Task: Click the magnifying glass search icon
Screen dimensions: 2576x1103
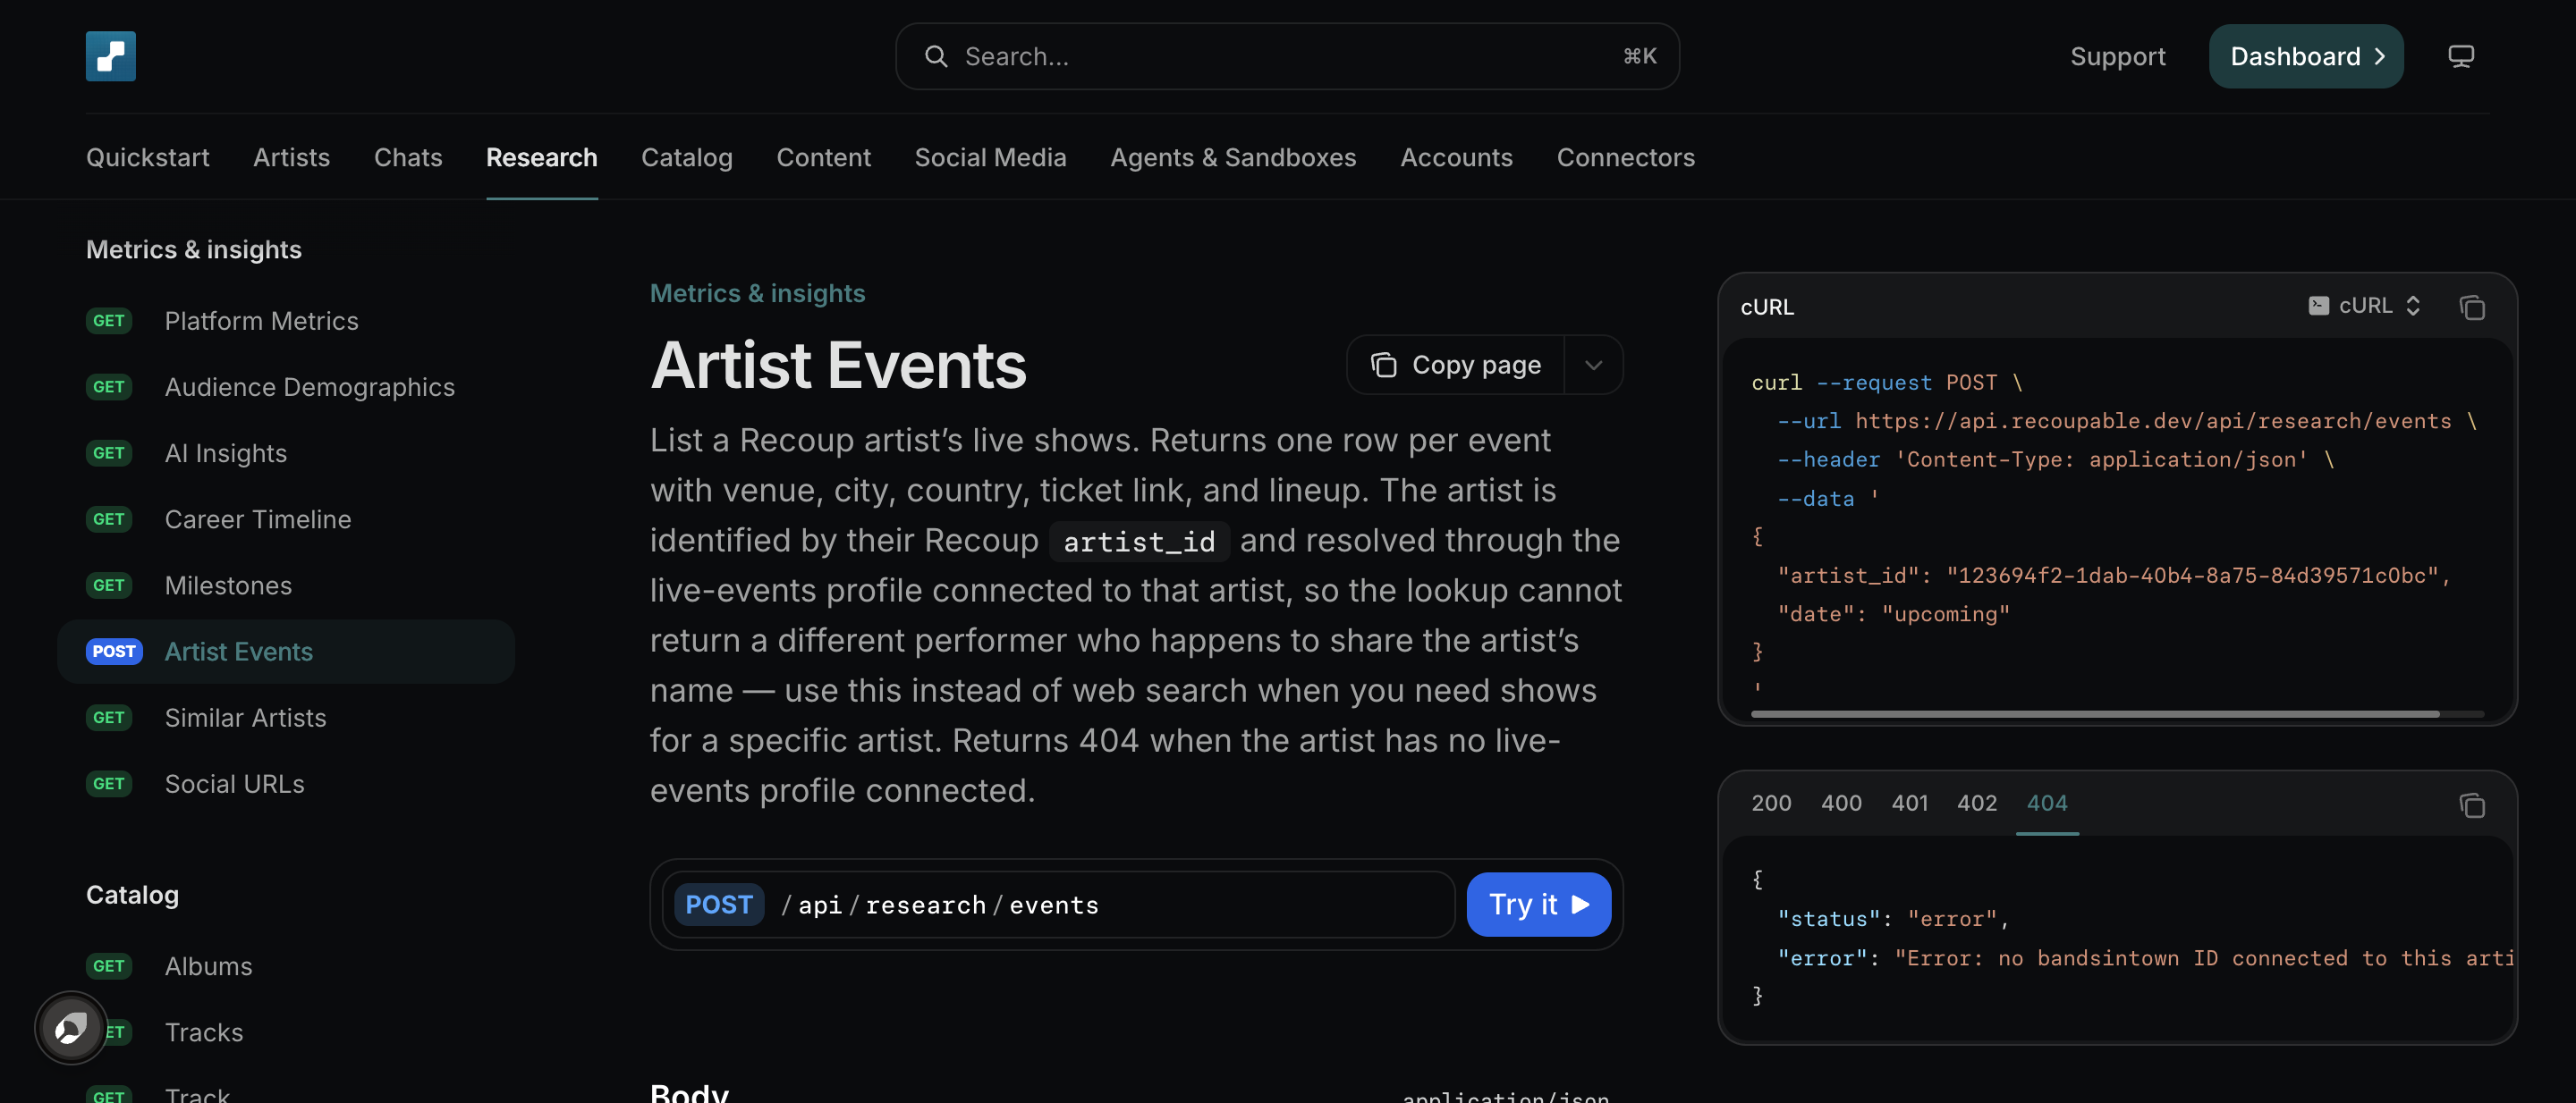Action: (x=935, y=56)
